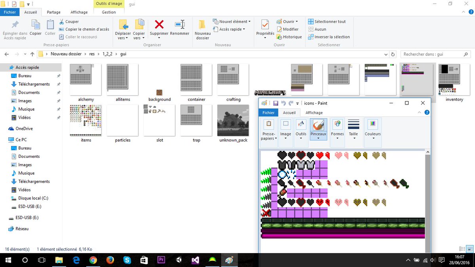Click the Propriétés icon
Image resolution: width=475 pixels, height=267 pixels.
[265, 25]
